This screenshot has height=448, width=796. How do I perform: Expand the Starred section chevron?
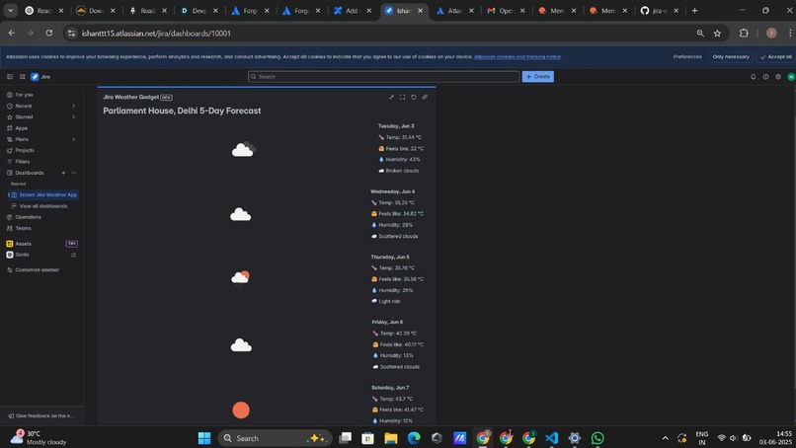[x=74, y=117]
